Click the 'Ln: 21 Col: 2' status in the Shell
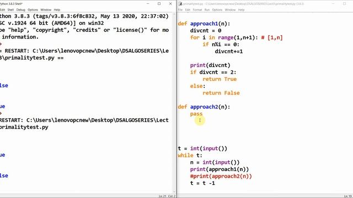Screen dimensions: 353x198 (x=167, y=196)
